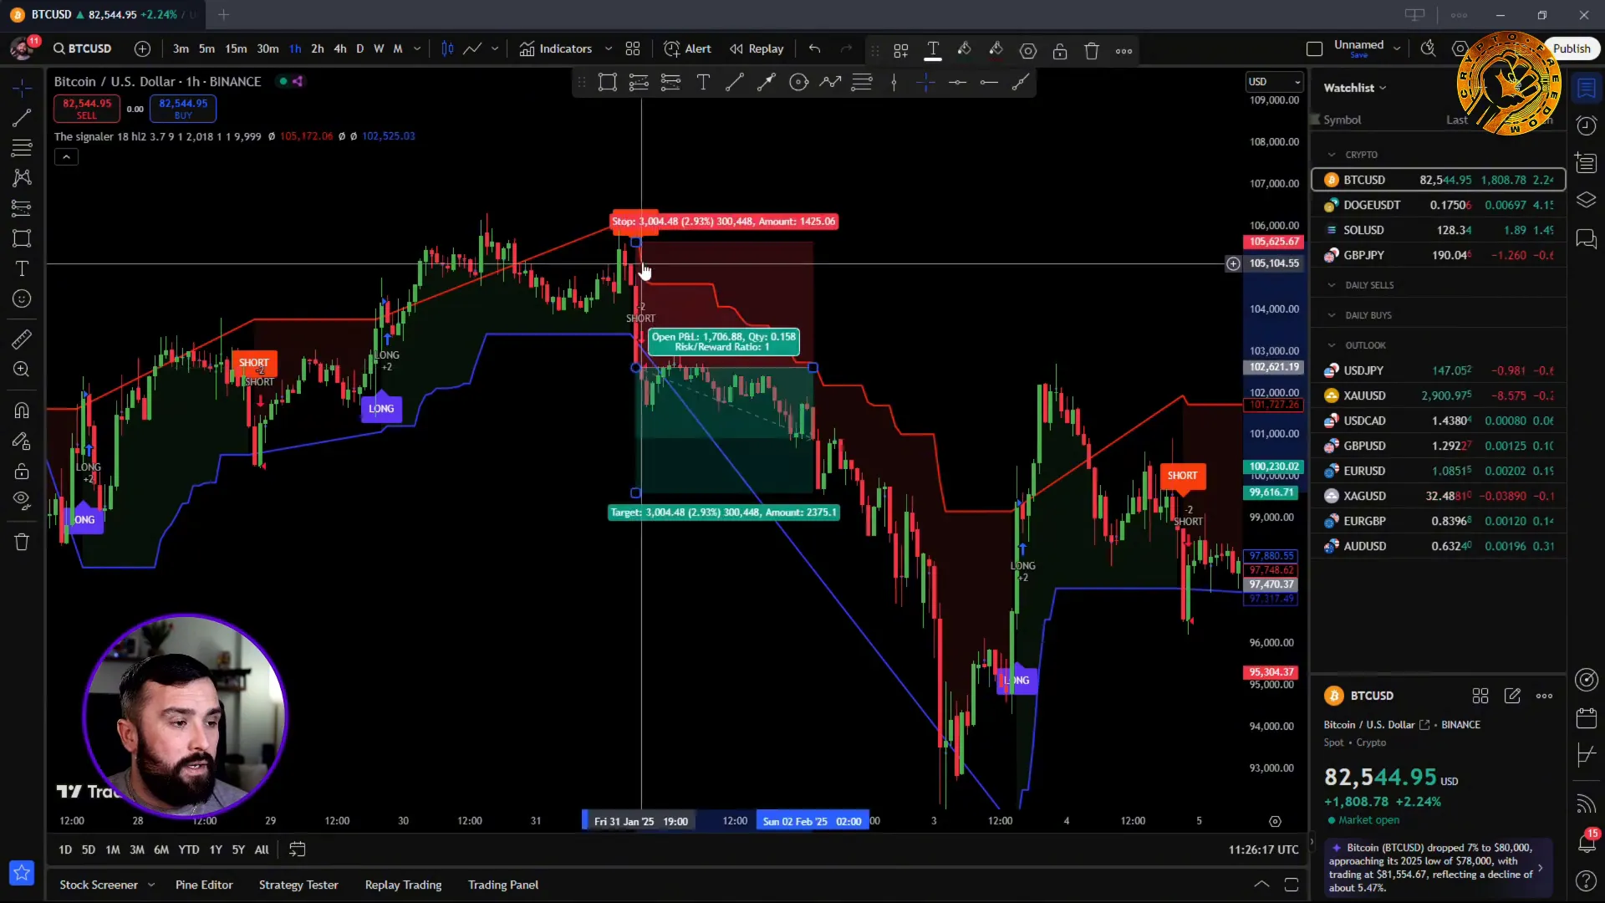
Task: Select the floating toolbar crosshair tool
Action: pos(925,82)
